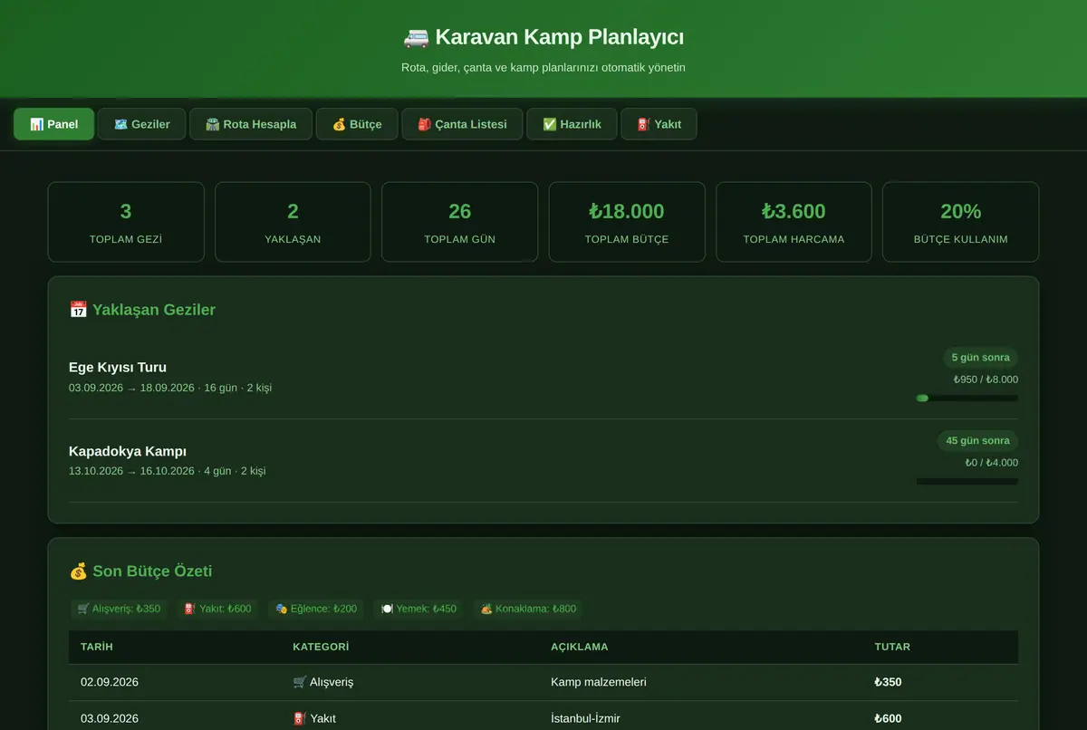Viewport: 1087px width, 730px height.
Task: Open the Çanta Listesi tab
Action: pyautogui.click(x=462, y=124)
